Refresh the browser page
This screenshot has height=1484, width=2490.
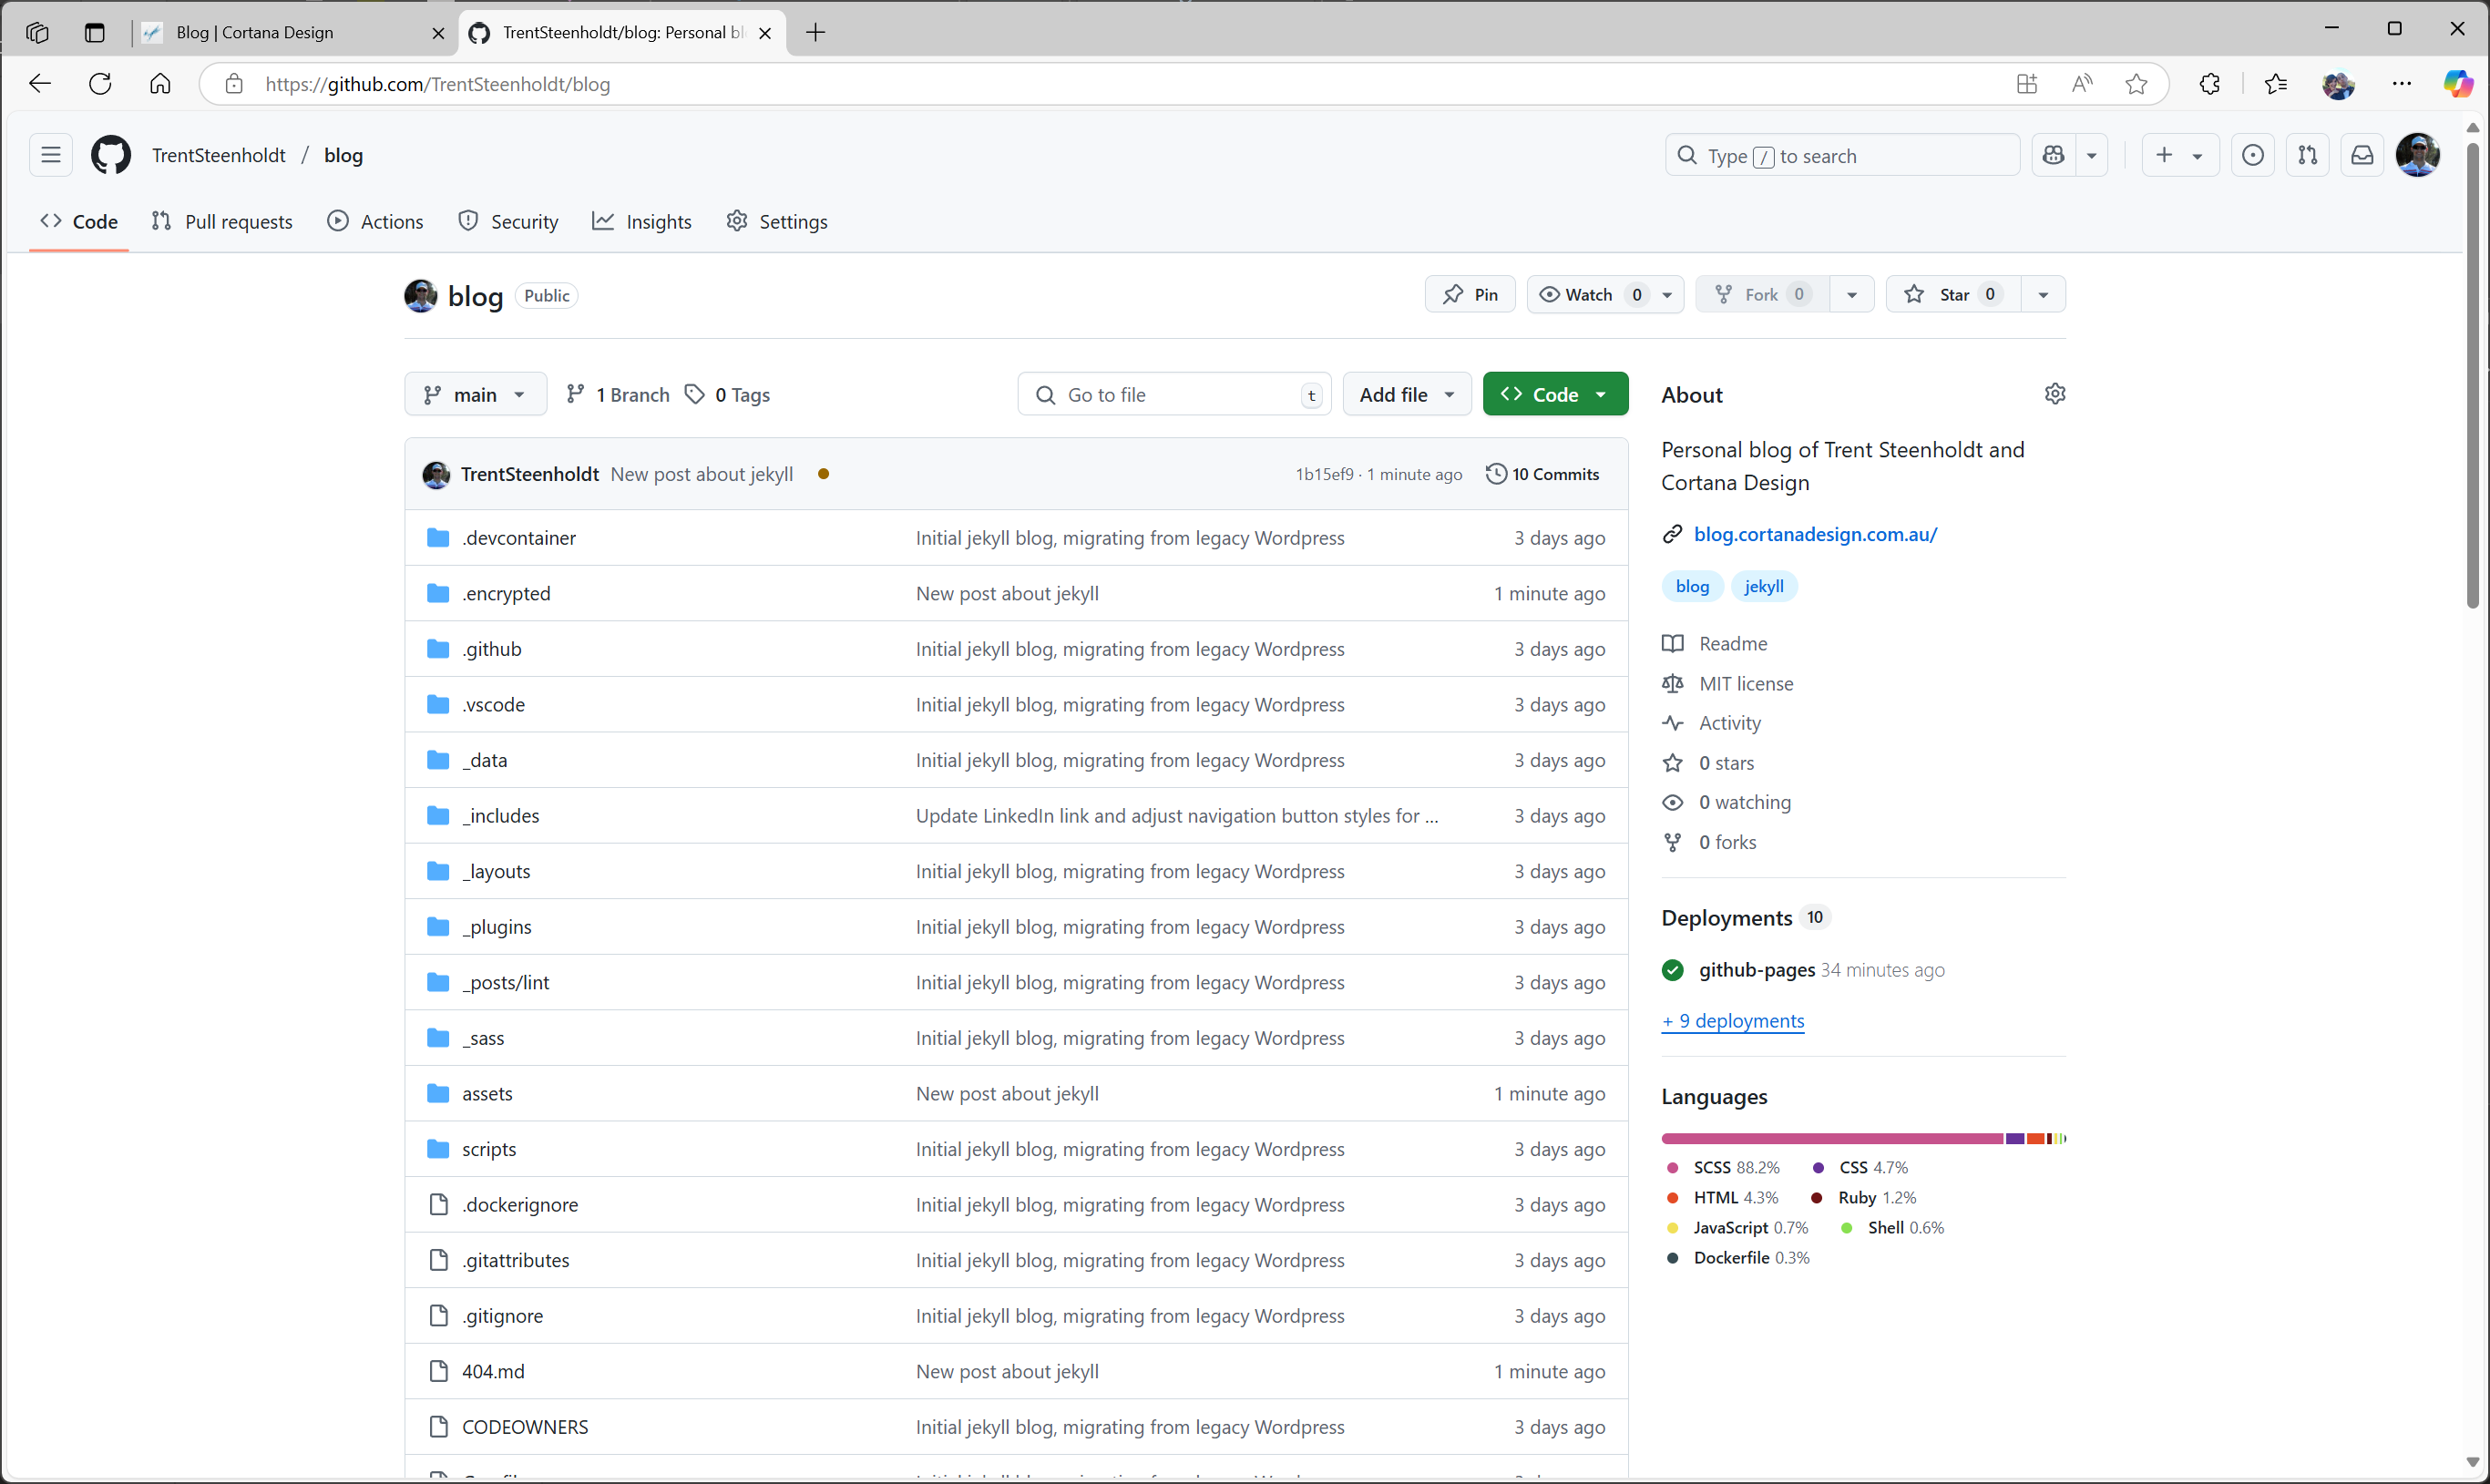[x=100, y=84]
